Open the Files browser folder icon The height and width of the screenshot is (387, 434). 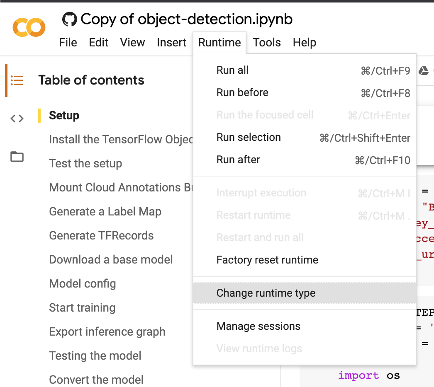pyautogui.click(x=17, y=157)
